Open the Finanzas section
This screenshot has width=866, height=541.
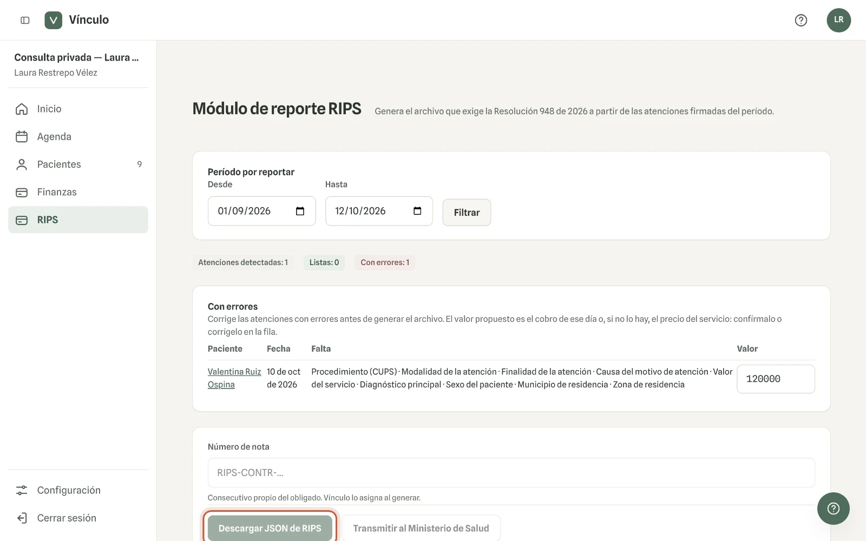[x=78, y=192]
